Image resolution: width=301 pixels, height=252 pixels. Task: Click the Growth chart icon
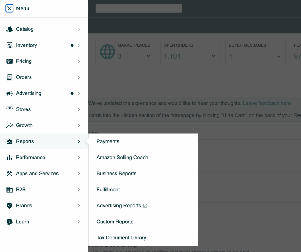(10, 126)
